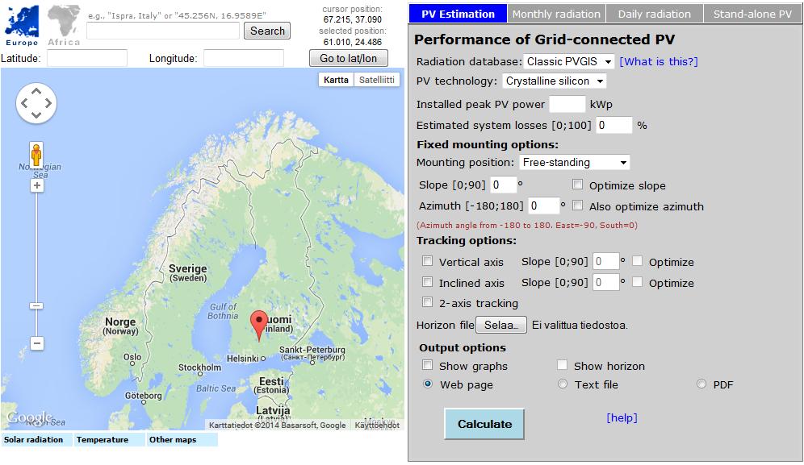Click the map pan control arrows
Screen dimensions: 804x465
[x=36, y=103]
